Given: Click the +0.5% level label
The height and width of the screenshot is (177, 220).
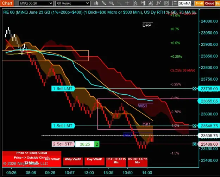Looking at the screenshot, I should pyautogui.click(x=175, y=43).
